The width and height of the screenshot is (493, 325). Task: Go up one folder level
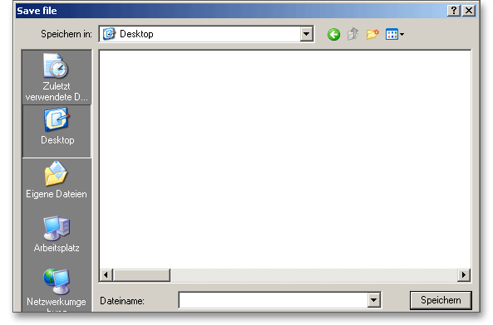tap(352, 34)
